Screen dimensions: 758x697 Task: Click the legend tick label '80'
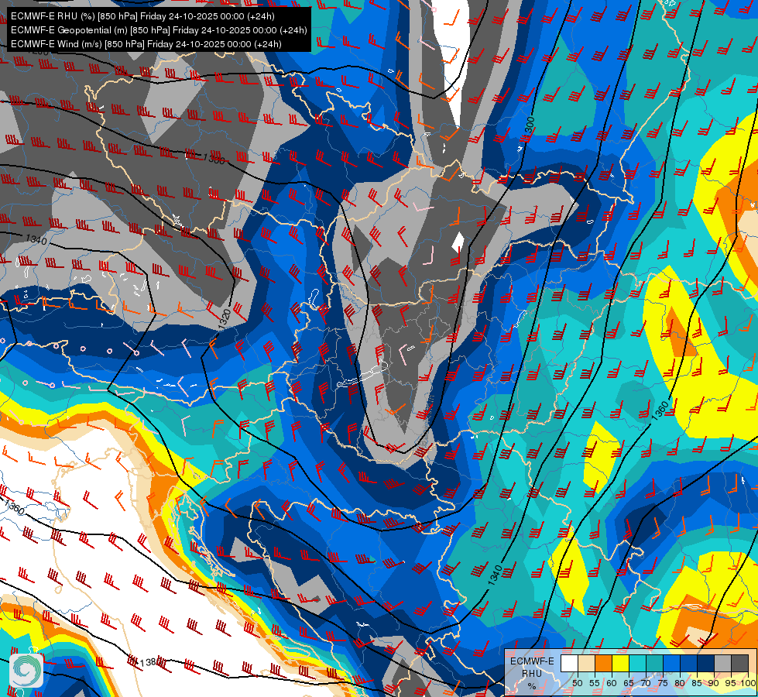point(680,683)
